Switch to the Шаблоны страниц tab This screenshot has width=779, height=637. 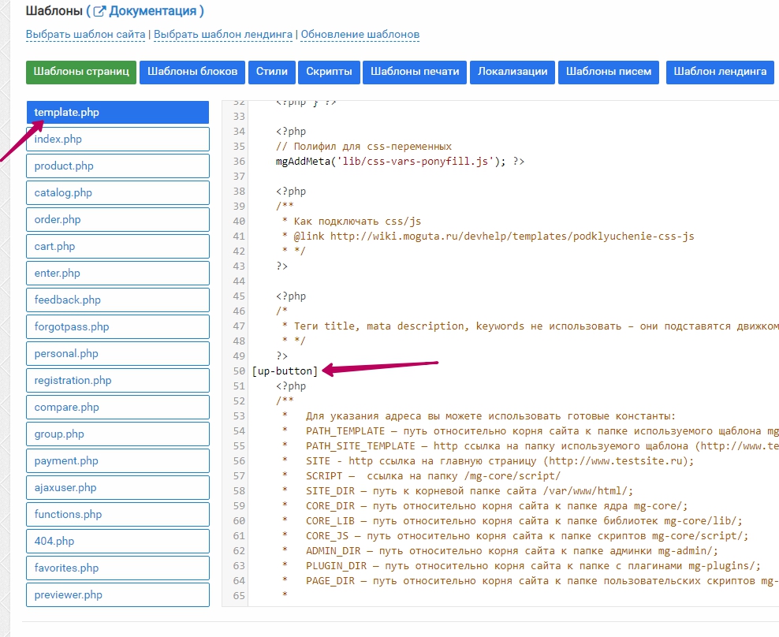click(x=81, y=72)
